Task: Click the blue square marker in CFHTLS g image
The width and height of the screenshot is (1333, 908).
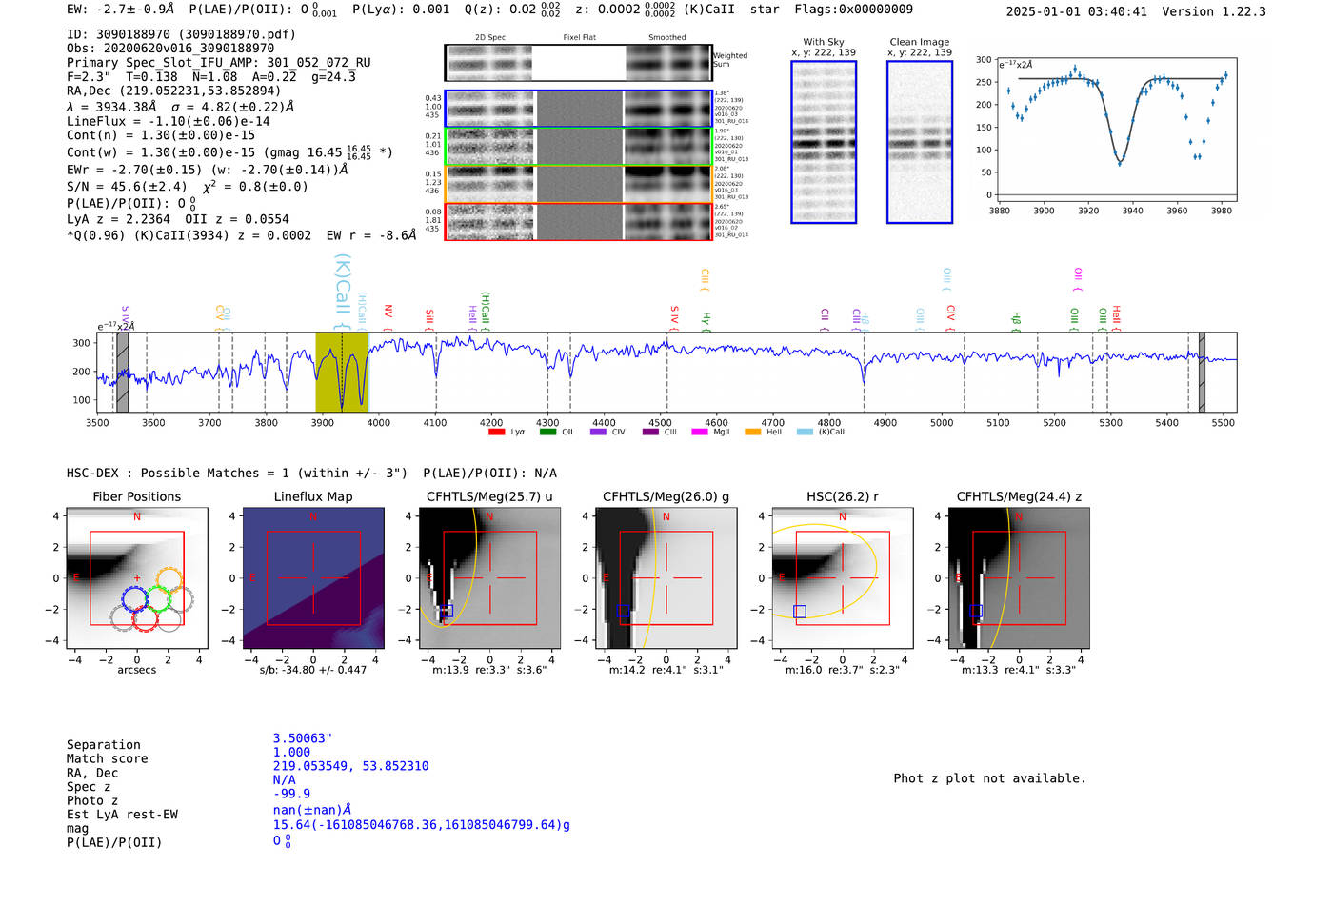Action: (624, 611)
